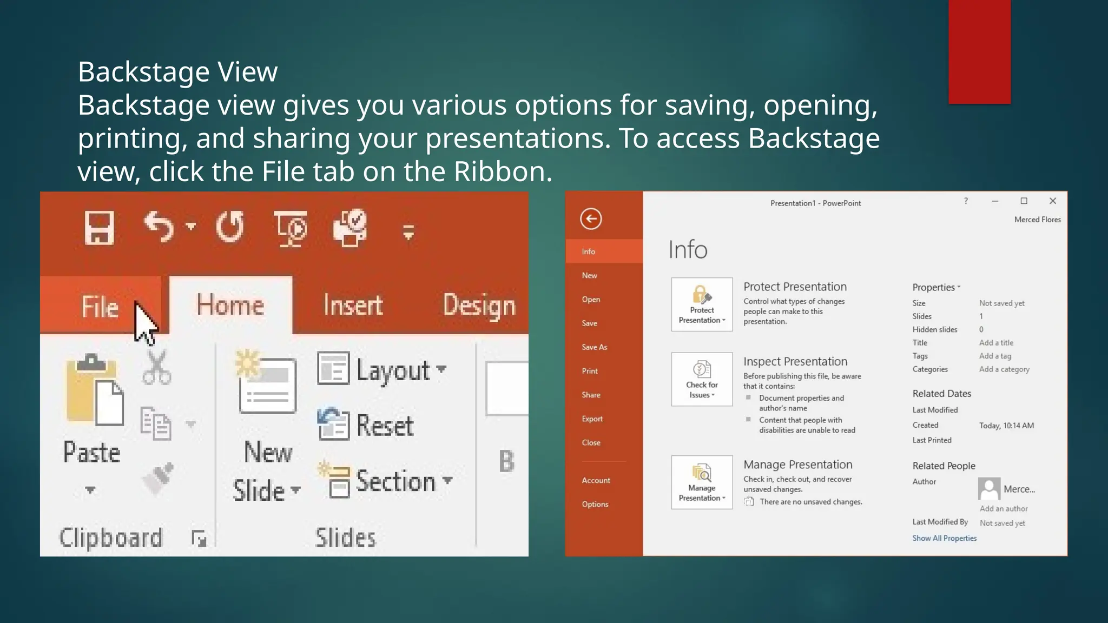Expand the Paste options arrow
Image resolution: width=1108 pixels, height=623 pixels.
click(x=90, y=490)
